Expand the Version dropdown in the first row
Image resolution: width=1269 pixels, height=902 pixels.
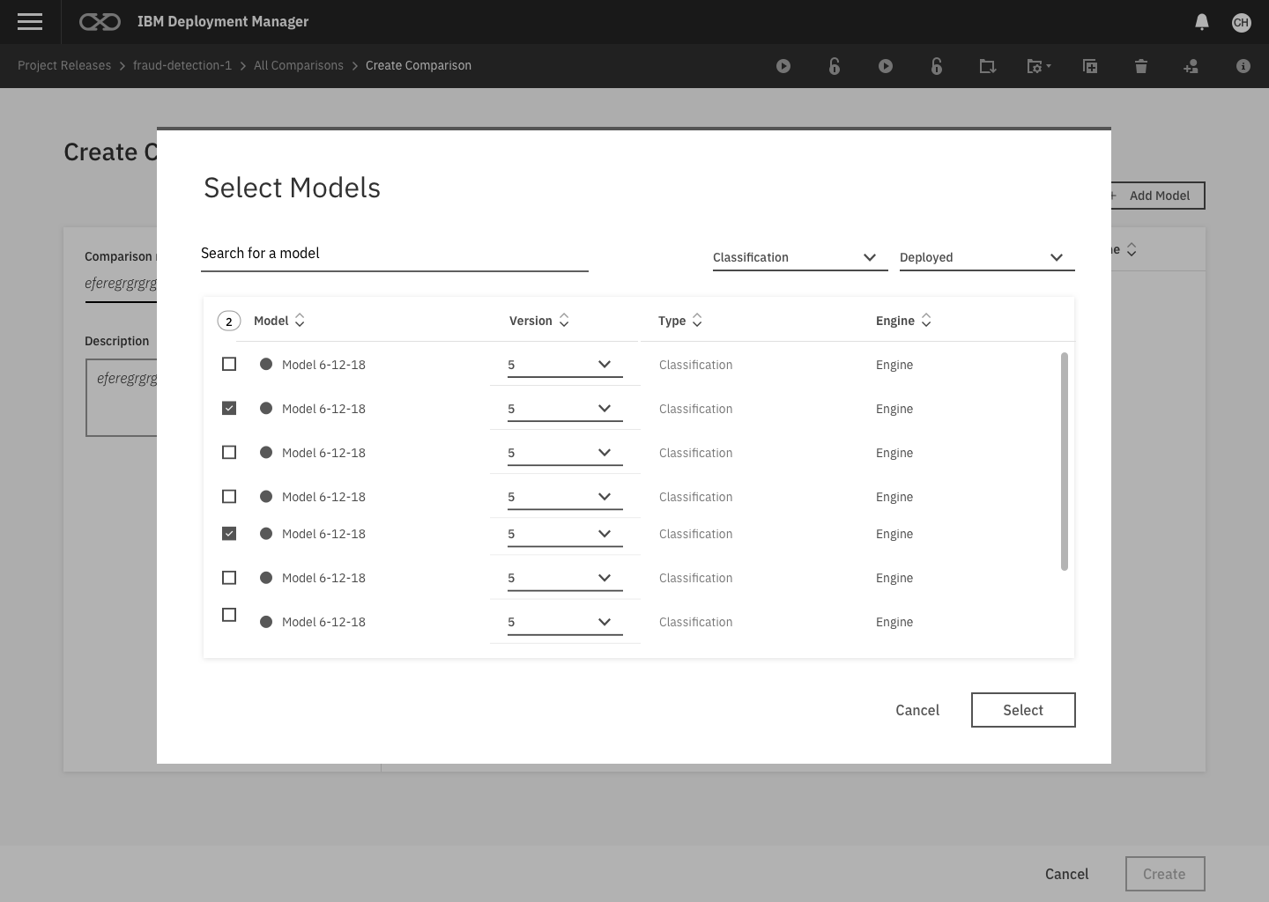click(x=565, y=365)
